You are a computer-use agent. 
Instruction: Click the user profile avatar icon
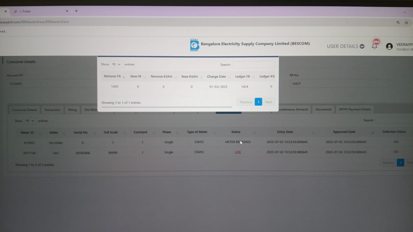click(x=389, y=46)
